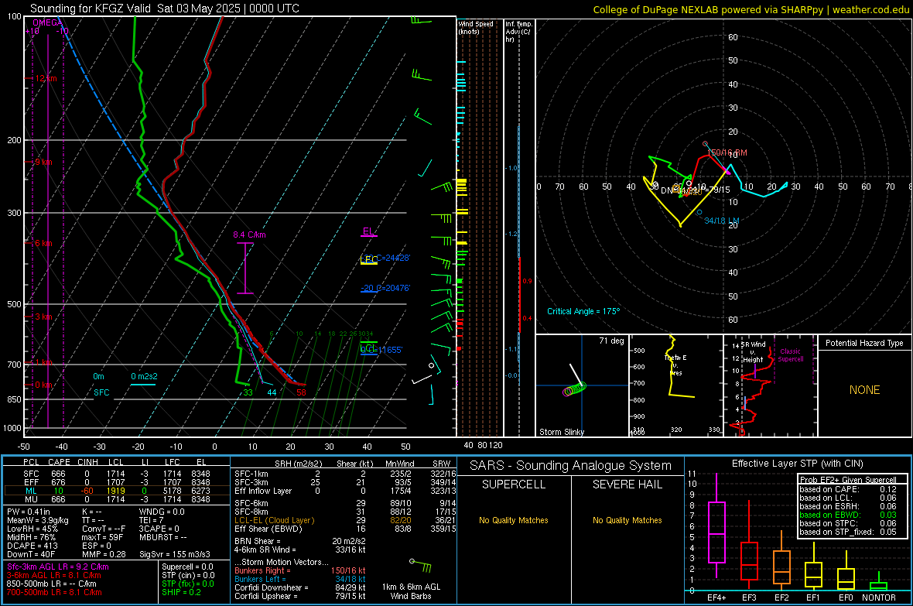Click the 'Eff Shear (EBWD)' row label
This screenshot has height=606, width=913.
[268, 529]
